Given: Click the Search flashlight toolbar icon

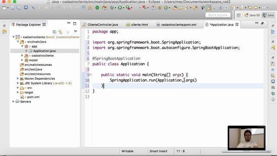Looking at the screenshot, I should pos(187,8).
